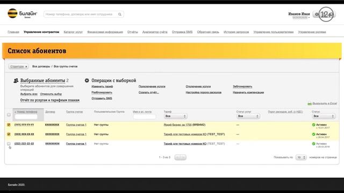Go to the previous page of results
The width and height of the screenshot is (344, 193).
point(177,157)
